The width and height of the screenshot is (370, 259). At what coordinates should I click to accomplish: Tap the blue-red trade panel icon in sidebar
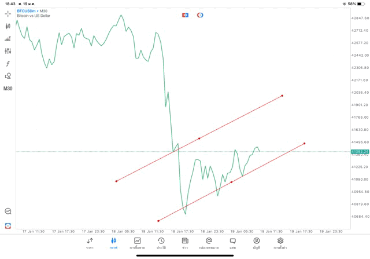point(8,225)
